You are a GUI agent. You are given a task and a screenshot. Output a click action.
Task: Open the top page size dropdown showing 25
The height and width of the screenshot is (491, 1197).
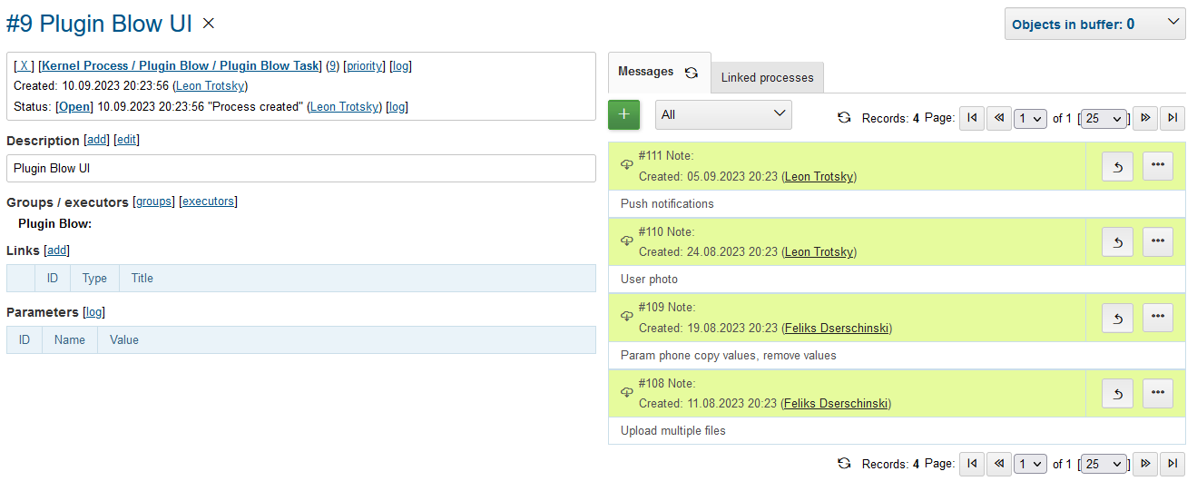(x=1104, y=118)
